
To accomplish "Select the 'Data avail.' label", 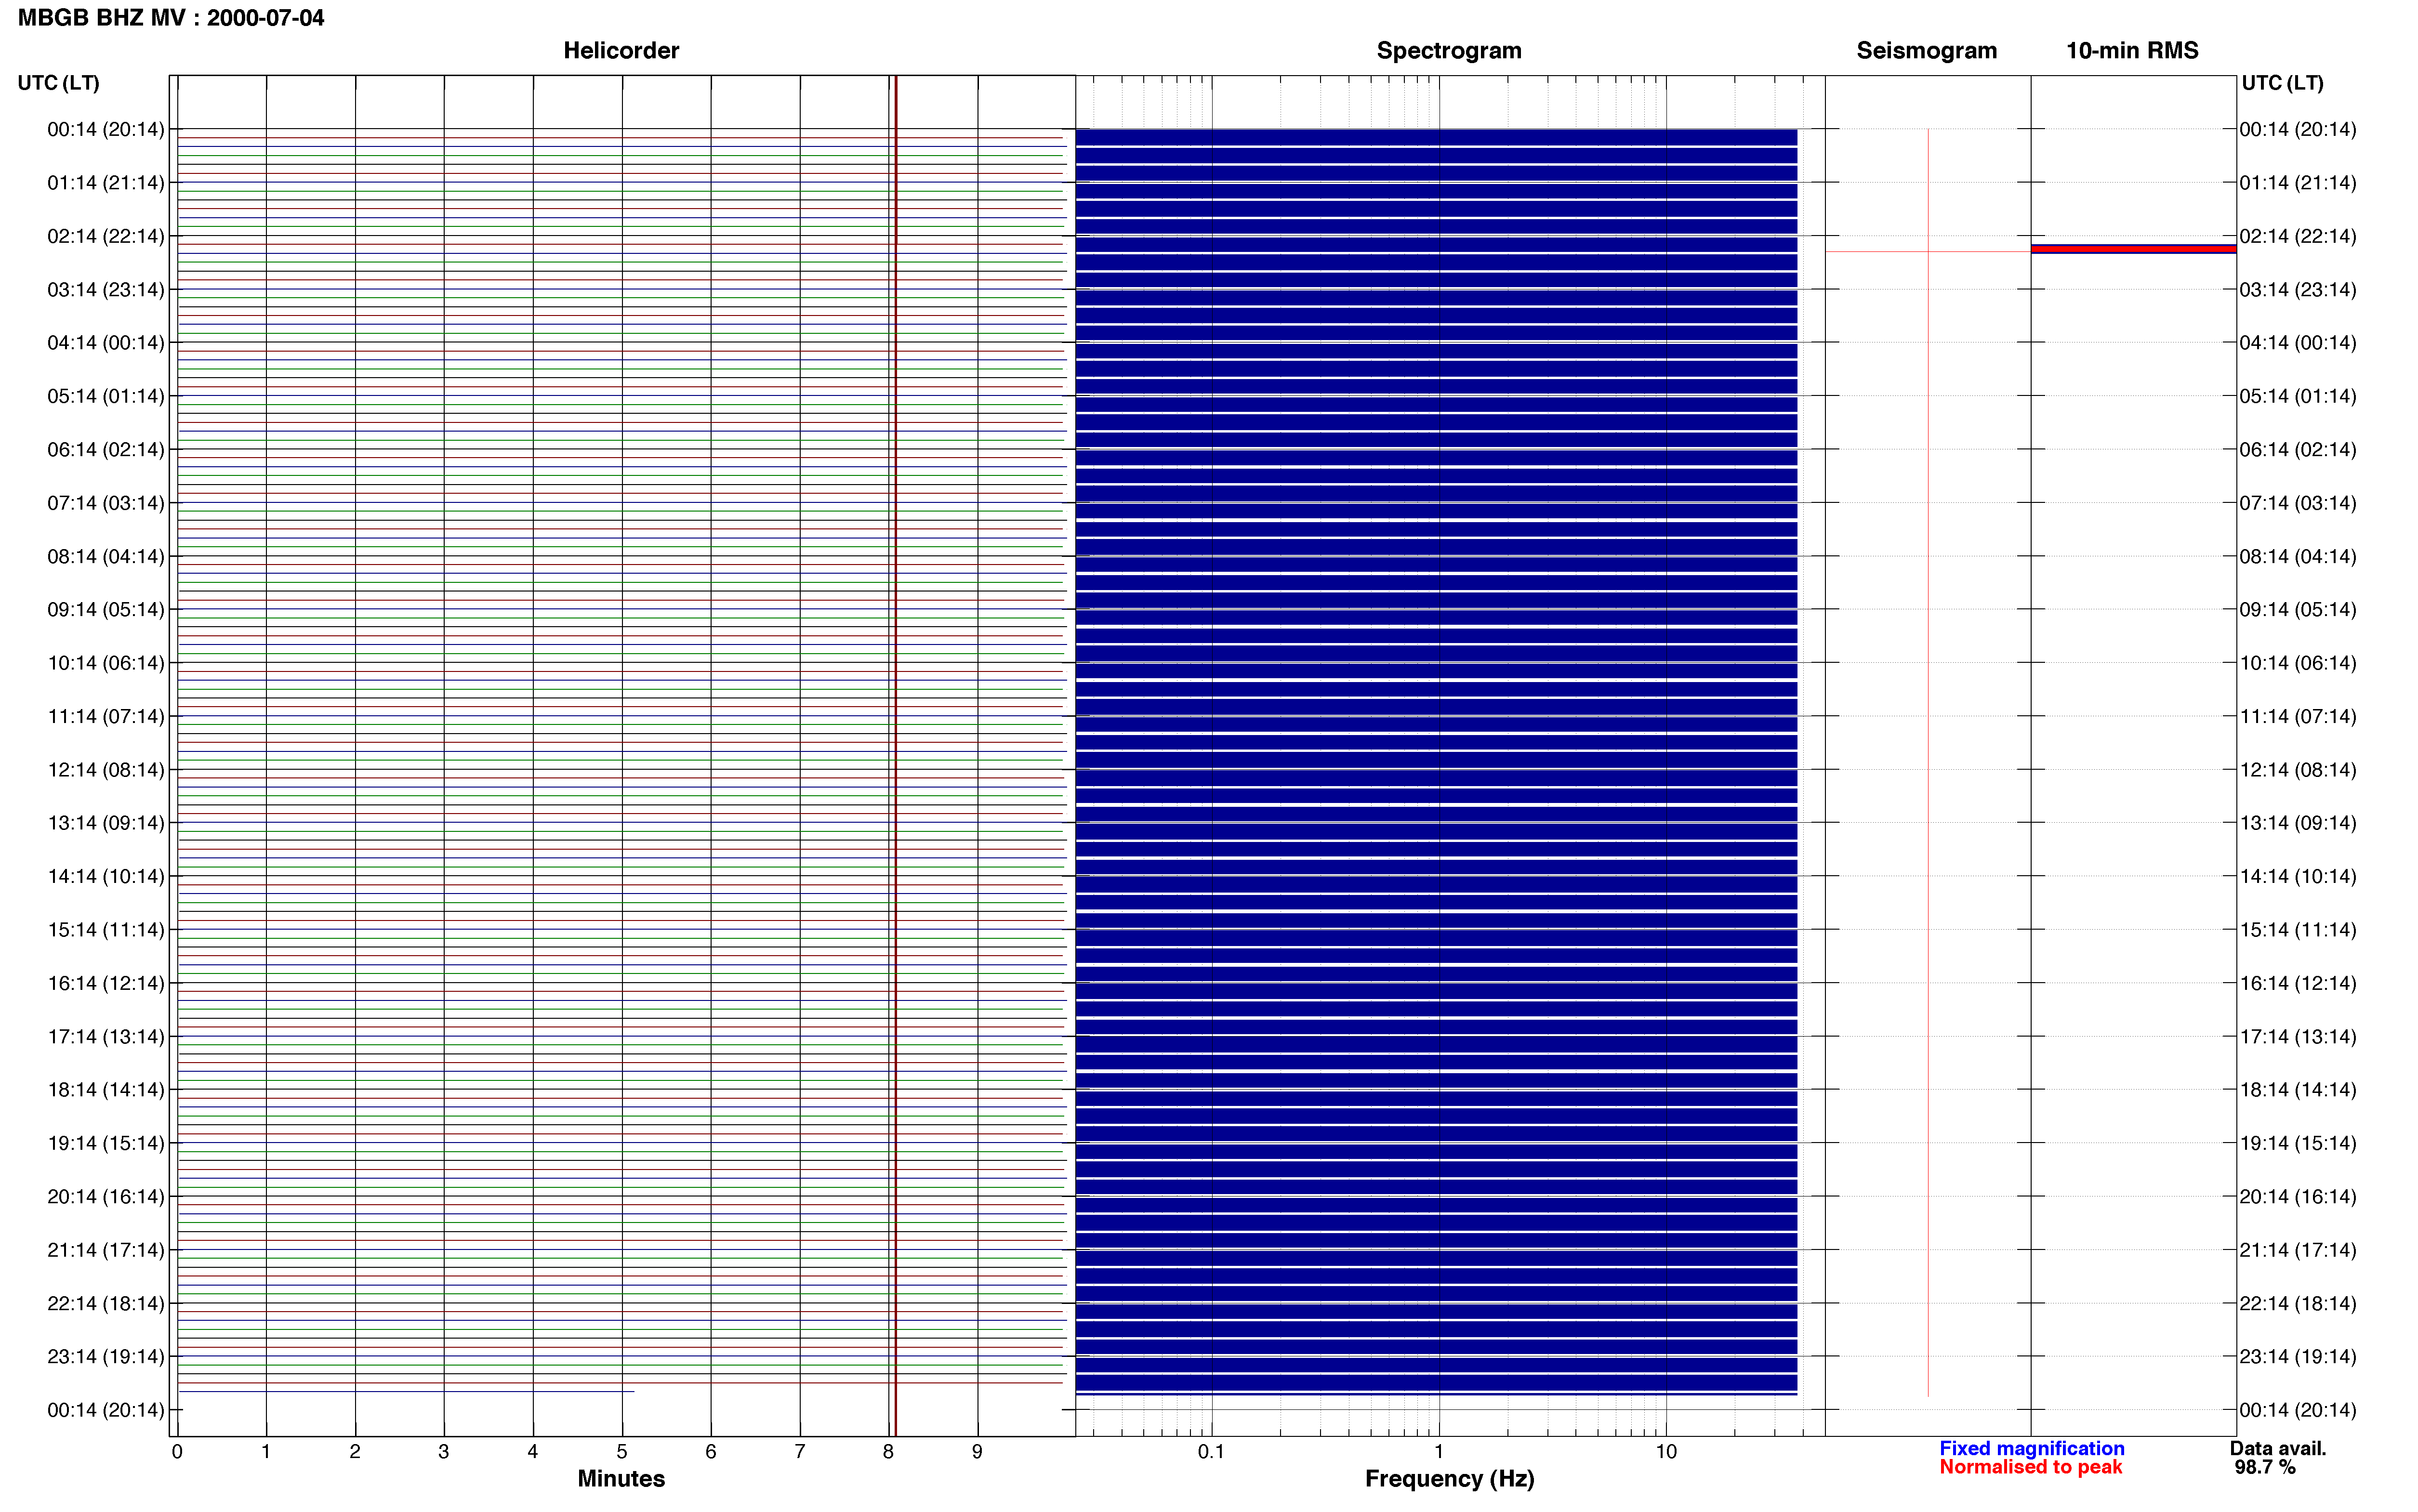I will [x=2278, y=1448].
